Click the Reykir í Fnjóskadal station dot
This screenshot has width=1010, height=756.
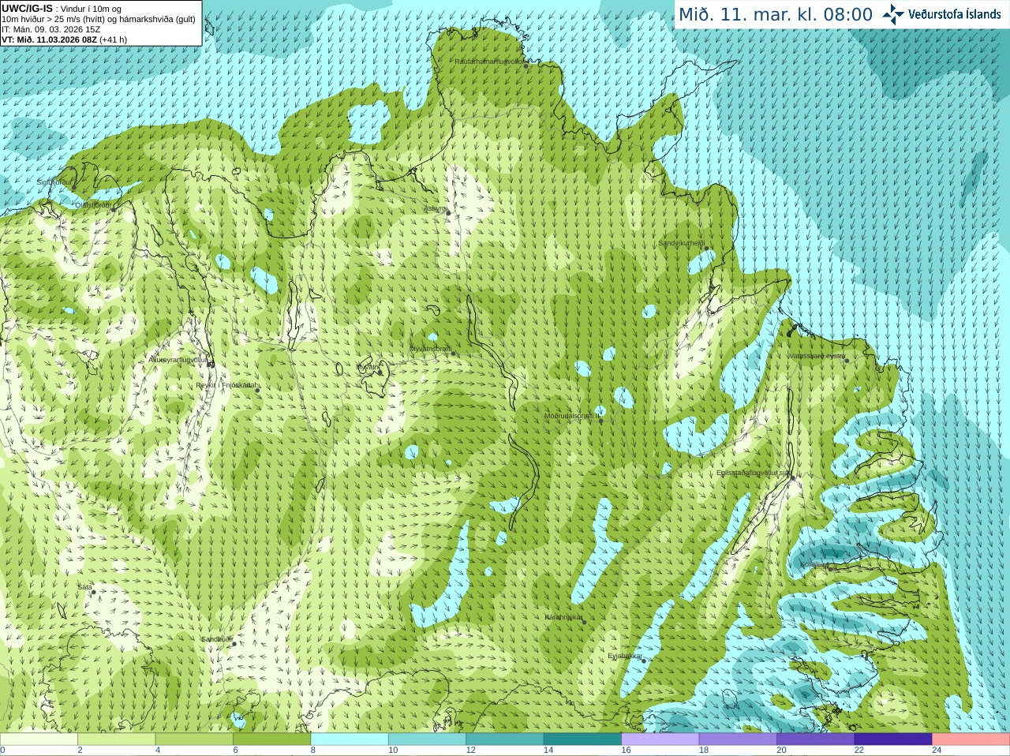(x=257, y=390)
